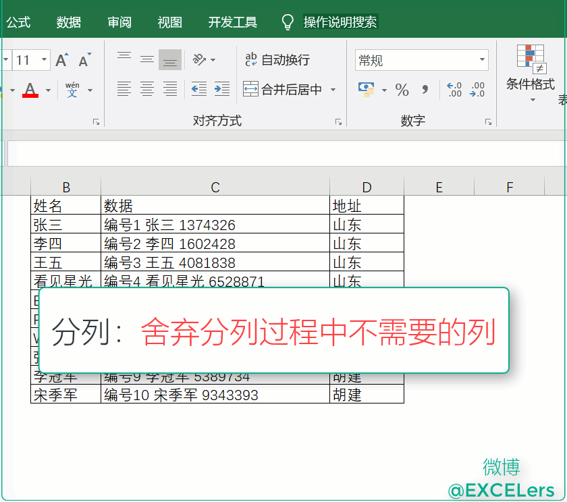Toggle 自动换行 wrap text
This screenshot has width=567, height=502.
click(277, 60)
